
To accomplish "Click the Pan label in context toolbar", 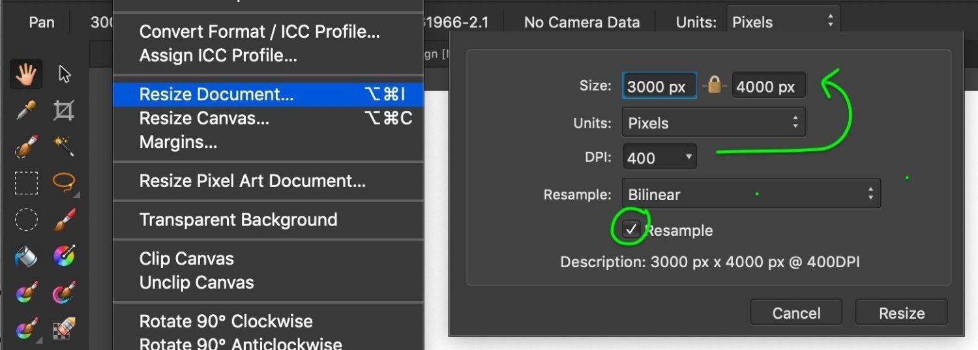I will [42, 22].
